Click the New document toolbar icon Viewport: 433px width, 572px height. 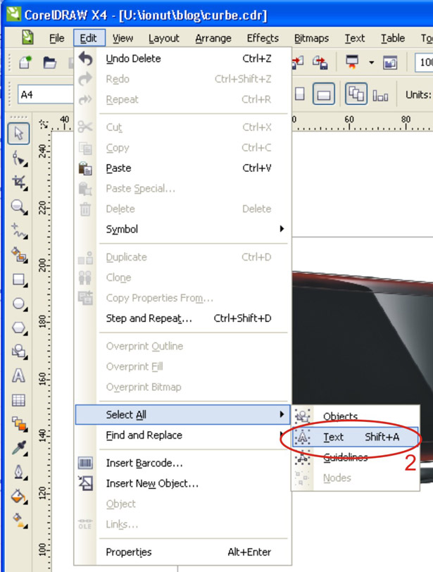click(x=25, y=63)
